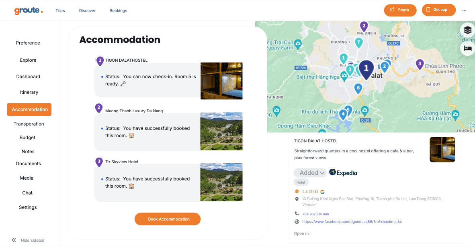The width and height of the screenshot is (475, 247).
Task: Open the Ttr Skyview Hotel thumbnail
Action: pos(221,182)
